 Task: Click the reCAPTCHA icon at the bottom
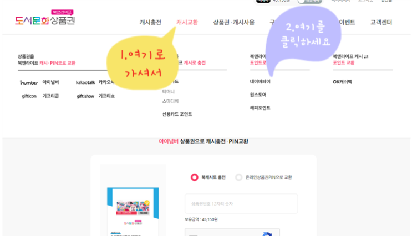(267, 234)
